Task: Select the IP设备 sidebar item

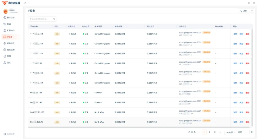Action: (11, 37)
